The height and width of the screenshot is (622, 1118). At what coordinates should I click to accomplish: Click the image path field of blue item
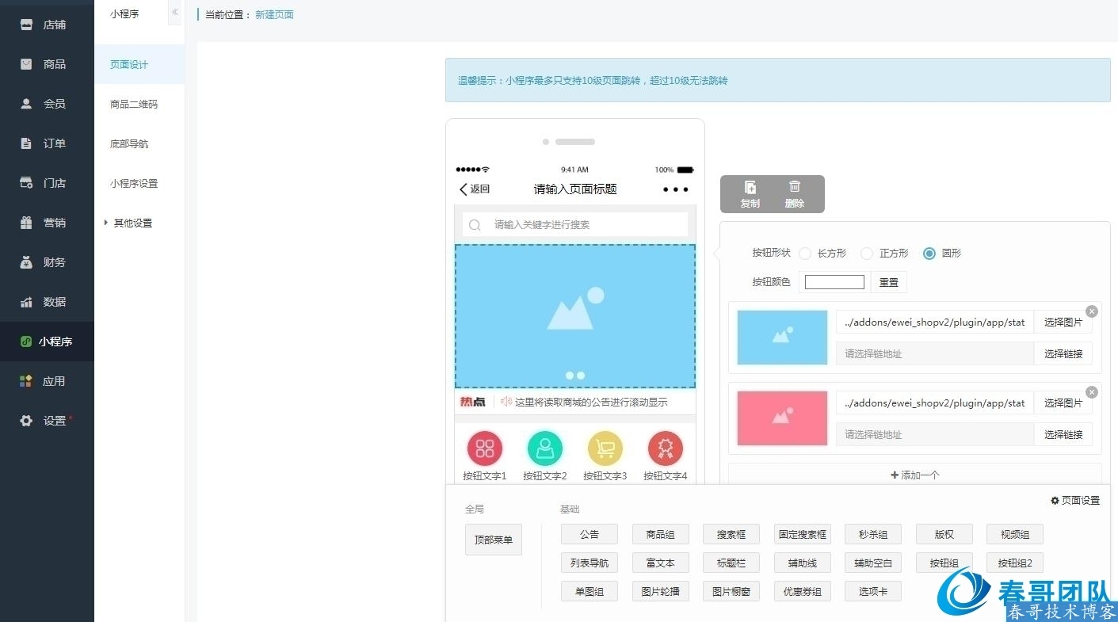(935, 322)
